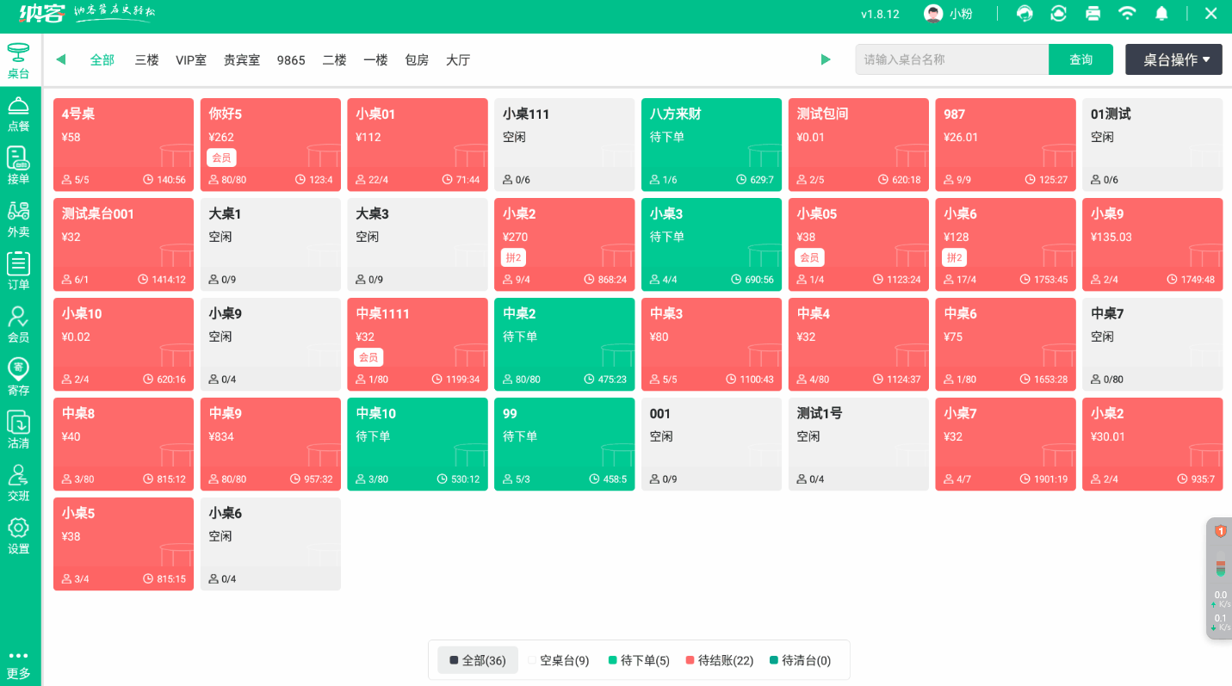
Task: Click the printer icon in the title bar
Action: pos(1093,14)
